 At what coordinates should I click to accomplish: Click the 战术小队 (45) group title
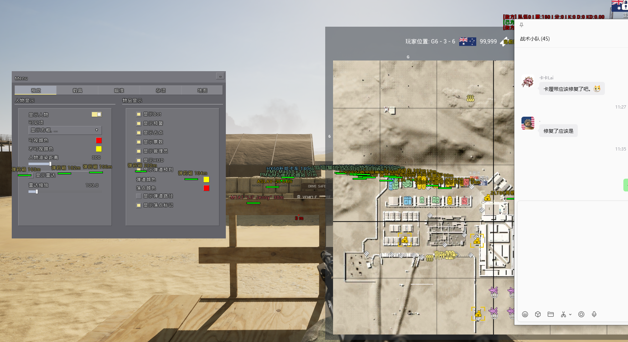[535, 39]
